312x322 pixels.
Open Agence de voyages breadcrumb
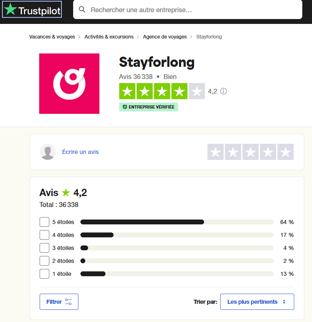tap(165, 37)
